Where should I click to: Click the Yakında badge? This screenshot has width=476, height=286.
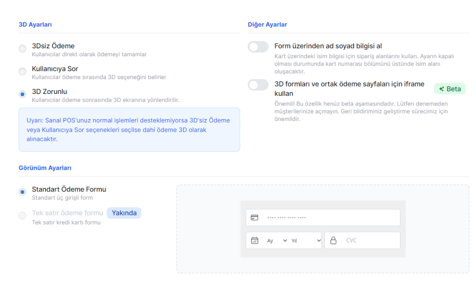[x=124, y=213]
